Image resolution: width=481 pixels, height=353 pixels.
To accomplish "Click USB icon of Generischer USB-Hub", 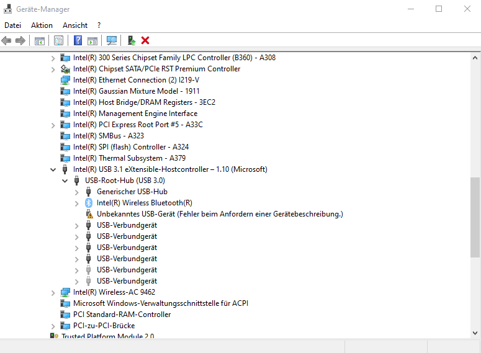I will click(89, 192).
